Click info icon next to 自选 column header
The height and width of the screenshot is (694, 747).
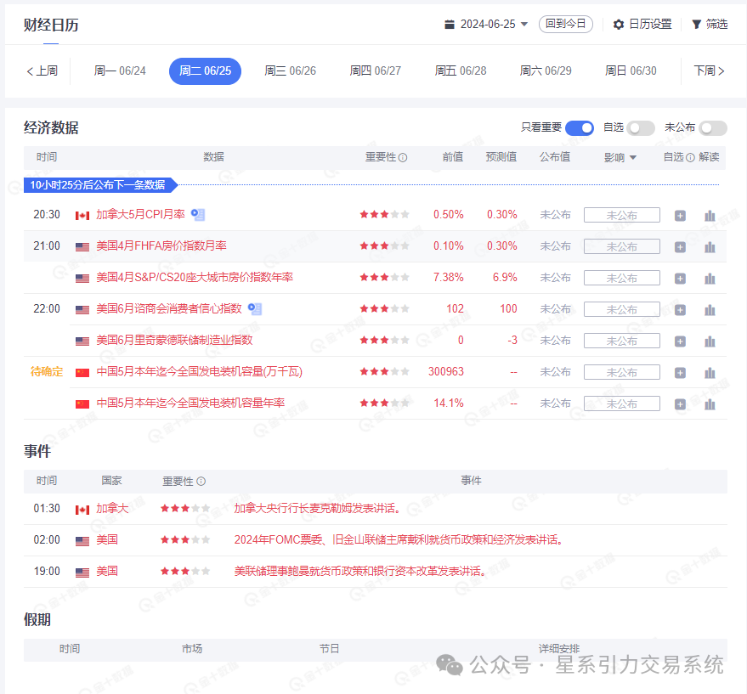pos(690,158)
